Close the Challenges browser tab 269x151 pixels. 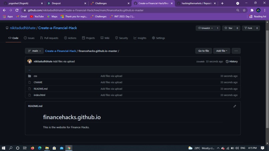click(x=128, y=3)
